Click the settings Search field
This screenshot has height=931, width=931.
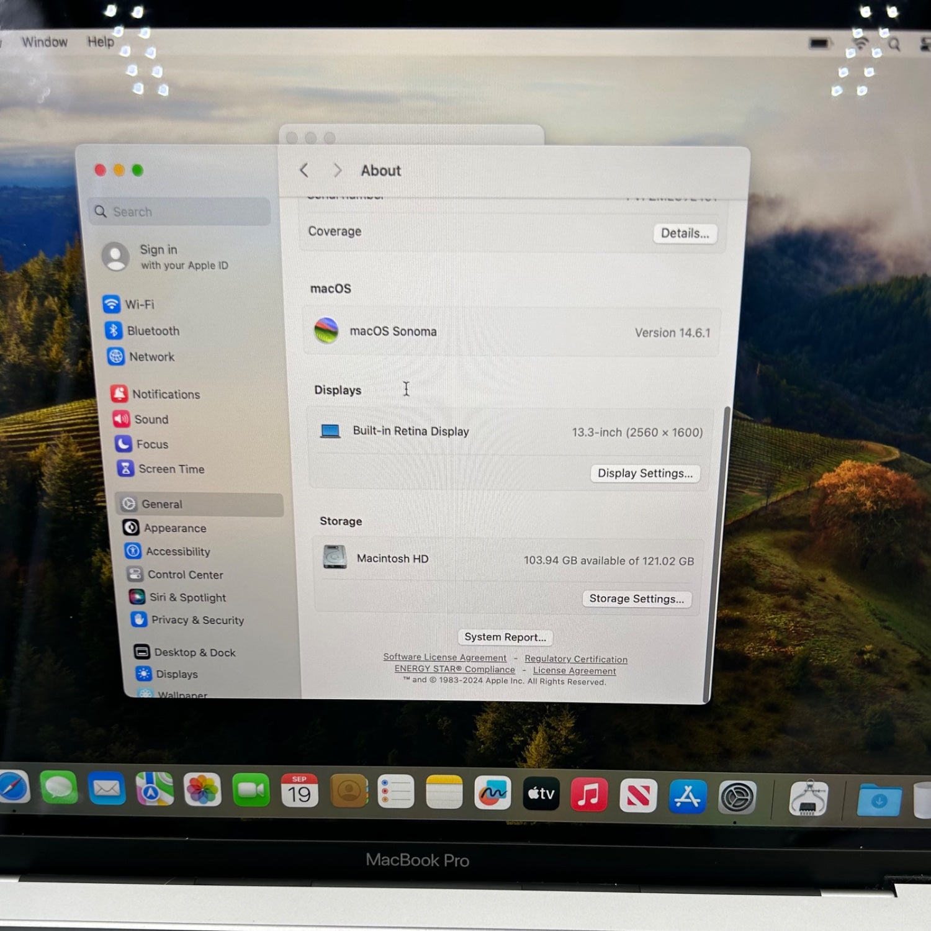coord(180,212)
